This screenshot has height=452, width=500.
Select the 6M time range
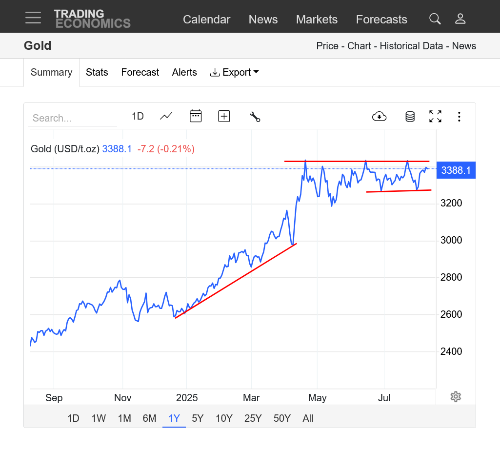point(149,418)
